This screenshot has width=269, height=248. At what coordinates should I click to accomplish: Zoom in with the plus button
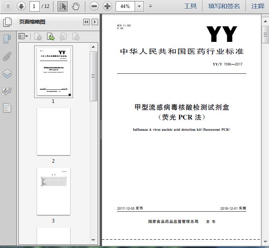pos(107,6)
